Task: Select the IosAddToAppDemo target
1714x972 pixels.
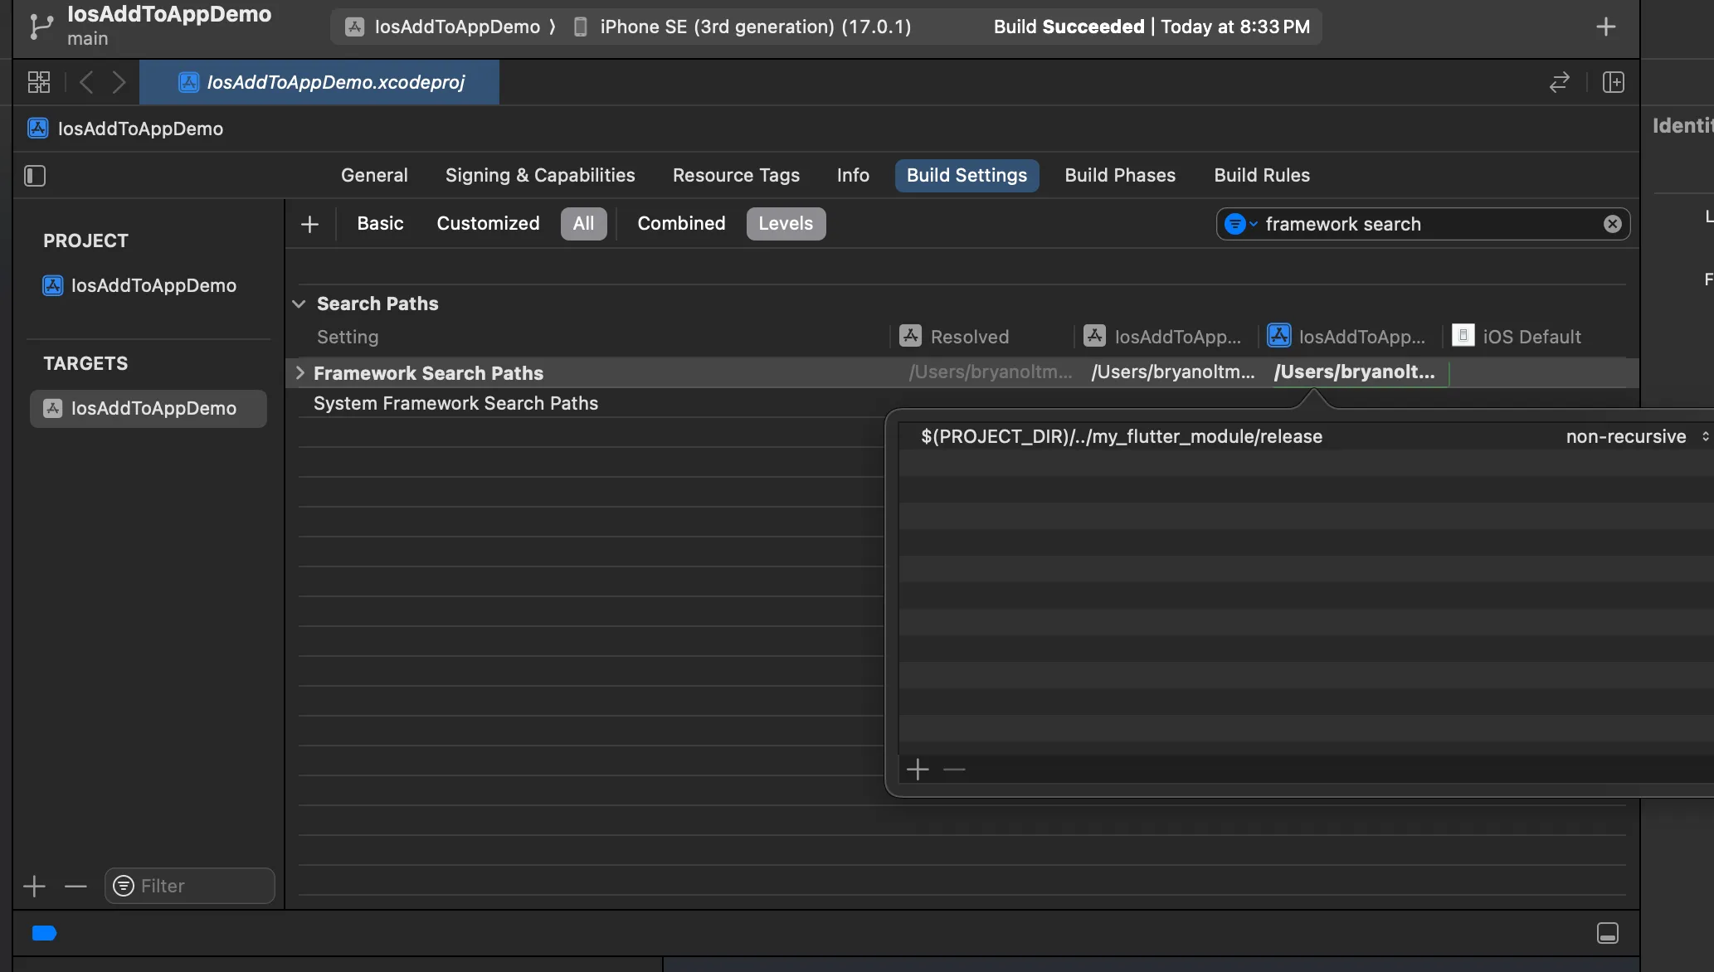Action: [x=148, y=408]
